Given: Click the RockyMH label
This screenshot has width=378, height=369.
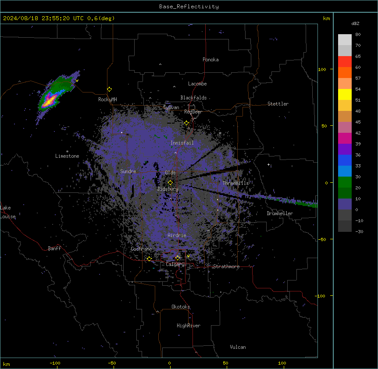Looking at the screenshot, I should pyautogui.click(x=107, y=99).
